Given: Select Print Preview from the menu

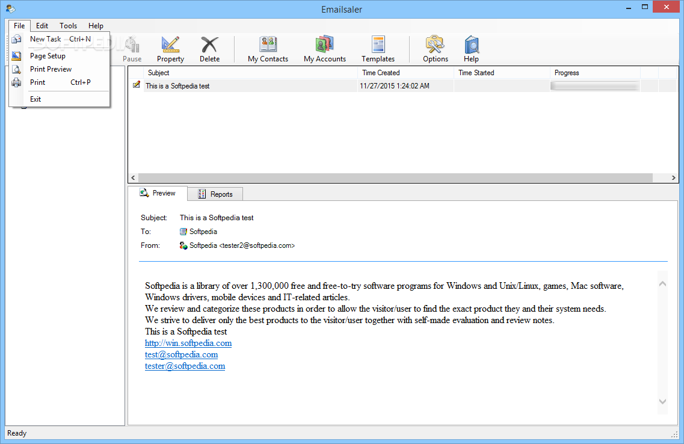Looking at the screenshot, I should [60, 69].
